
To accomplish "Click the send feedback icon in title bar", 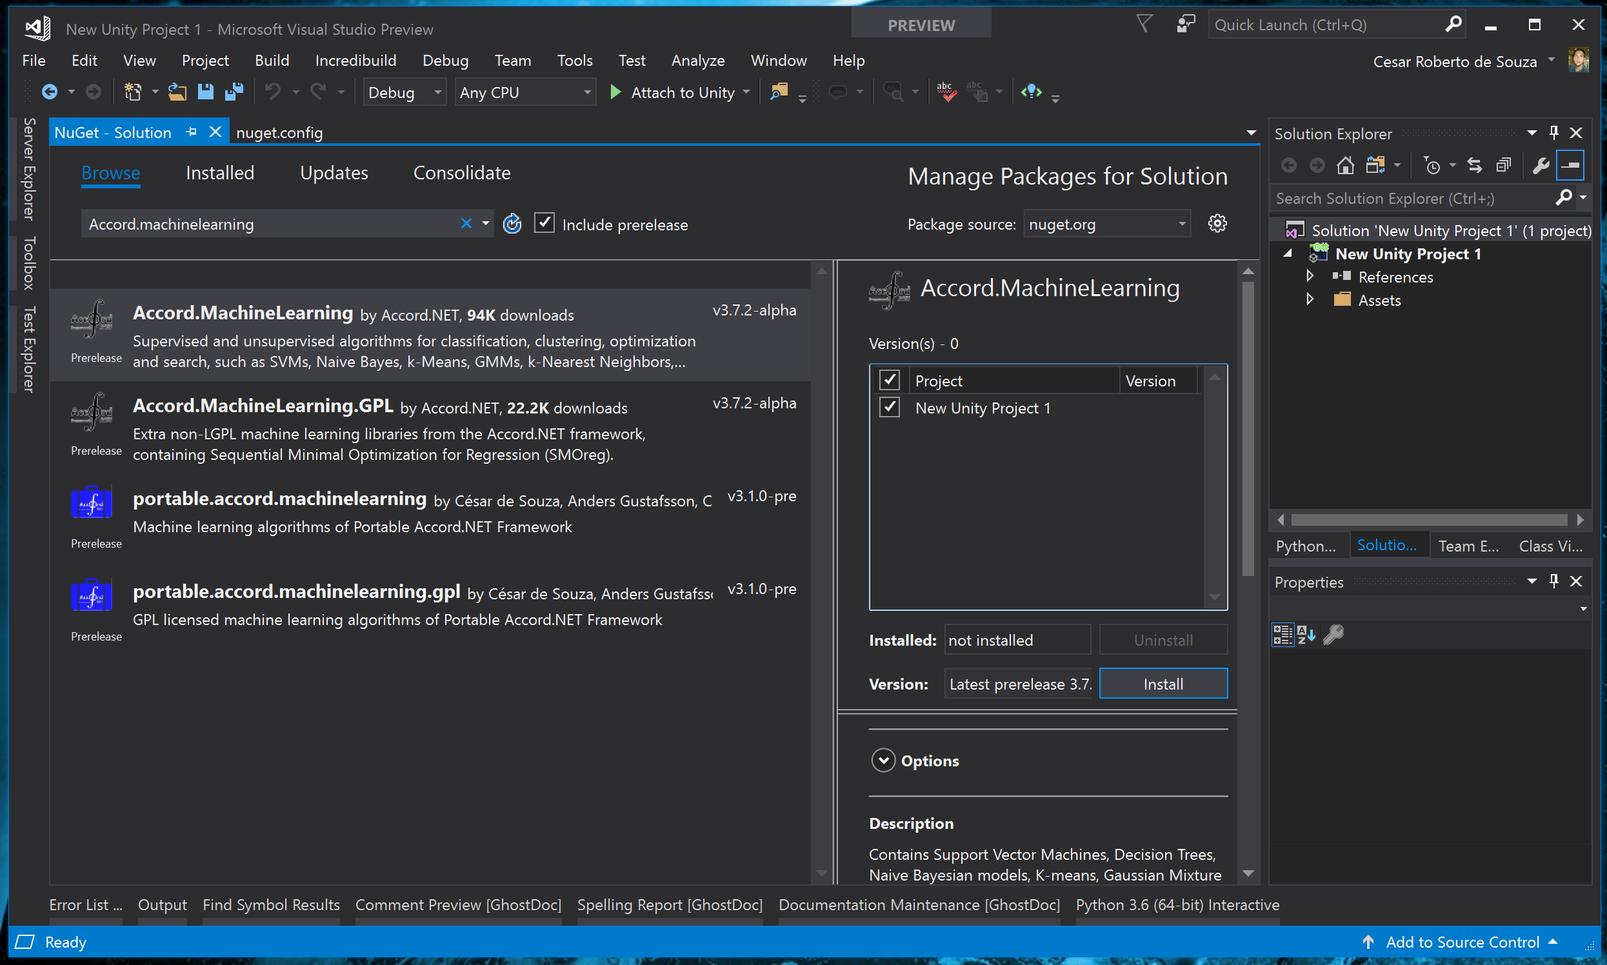I will pyautogui.click(x=1186, y=24).
